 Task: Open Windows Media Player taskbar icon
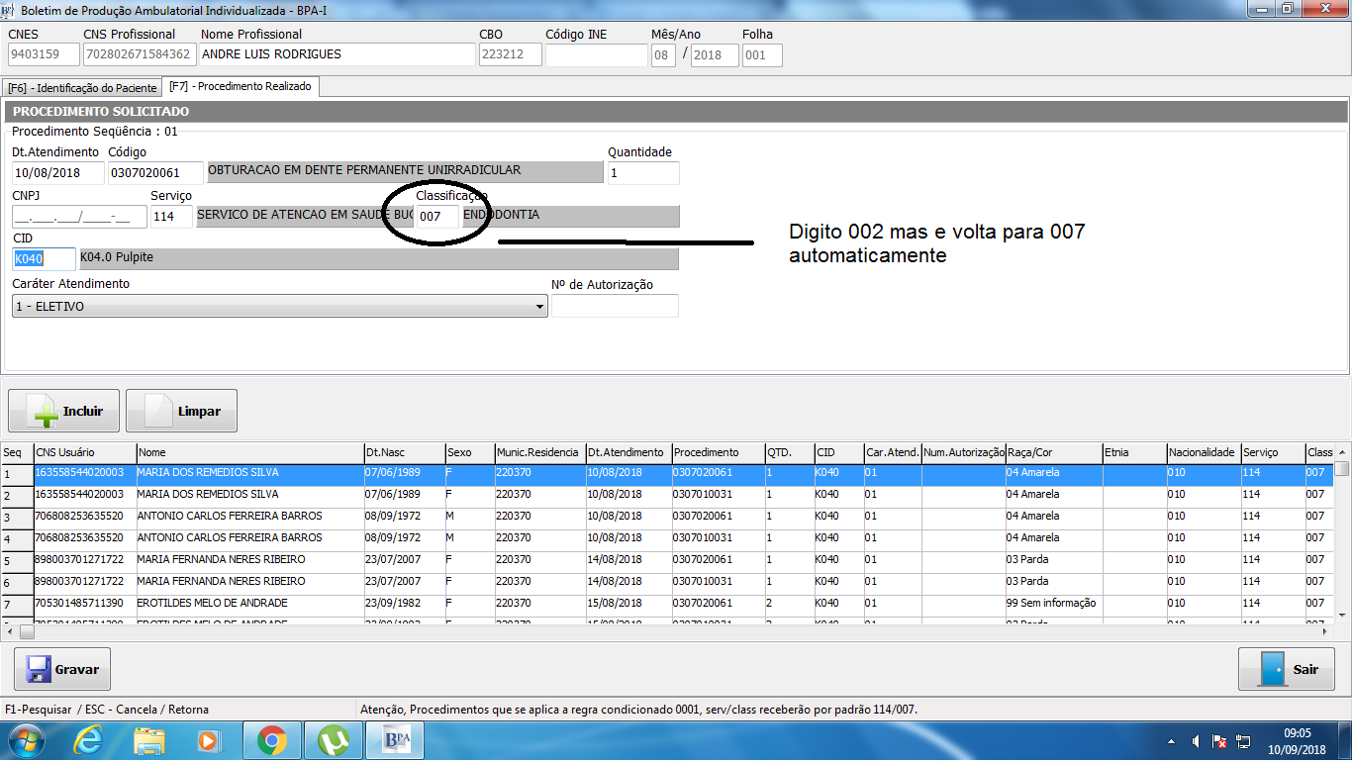(x=209, y=740)
